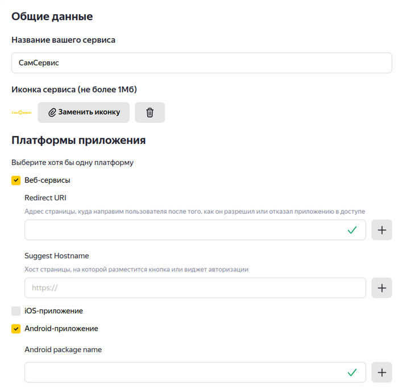Add another Android package name with plus
Screen dimensions: 398x388
click(x=382, y=373)
